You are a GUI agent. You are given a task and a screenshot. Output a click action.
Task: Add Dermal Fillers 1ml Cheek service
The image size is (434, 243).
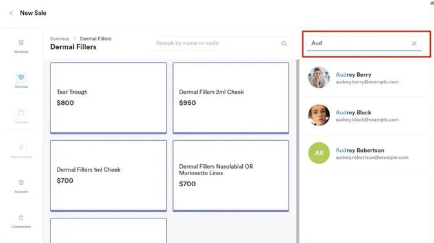pos(108,176)
